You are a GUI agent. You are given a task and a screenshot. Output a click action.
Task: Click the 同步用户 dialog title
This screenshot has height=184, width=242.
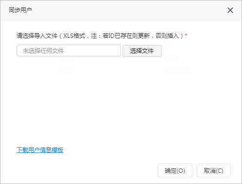pyautogui.click(x=20, y=10)
